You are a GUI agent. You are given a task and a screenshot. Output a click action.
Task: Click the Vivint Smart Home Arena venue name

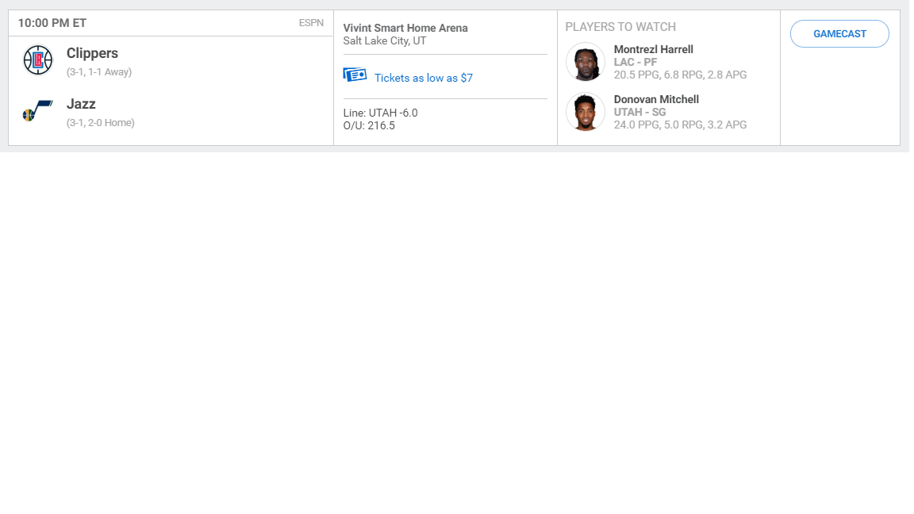pyautogui.click(x=405, y=28)
